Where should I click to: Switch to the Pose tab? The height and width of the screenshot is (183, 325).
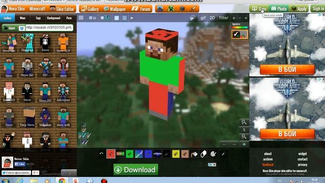click(x=69, y=18)
